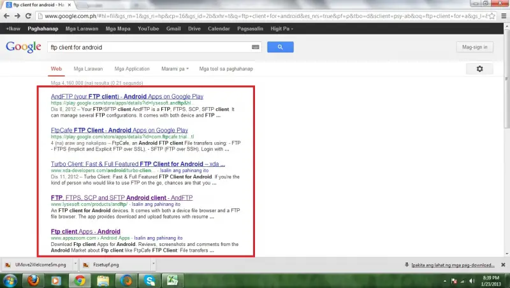Go to YouTube in the Google bar

[x=148, y=29]
